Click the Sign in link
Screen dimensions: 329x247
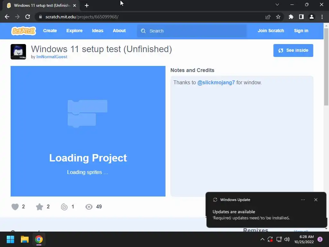point(301,31)
